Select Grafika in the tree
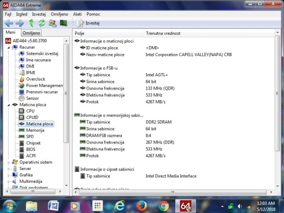The image size is (284, 213). [26, 175]
